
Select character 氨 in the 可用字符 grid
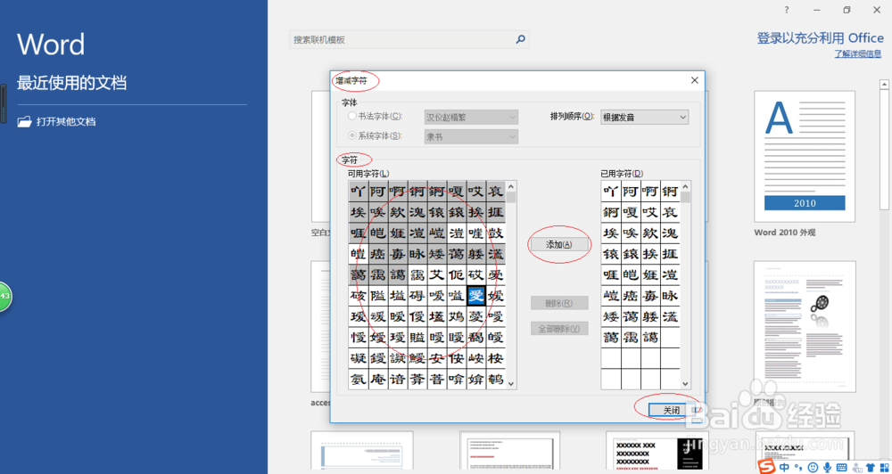[359, 379]
